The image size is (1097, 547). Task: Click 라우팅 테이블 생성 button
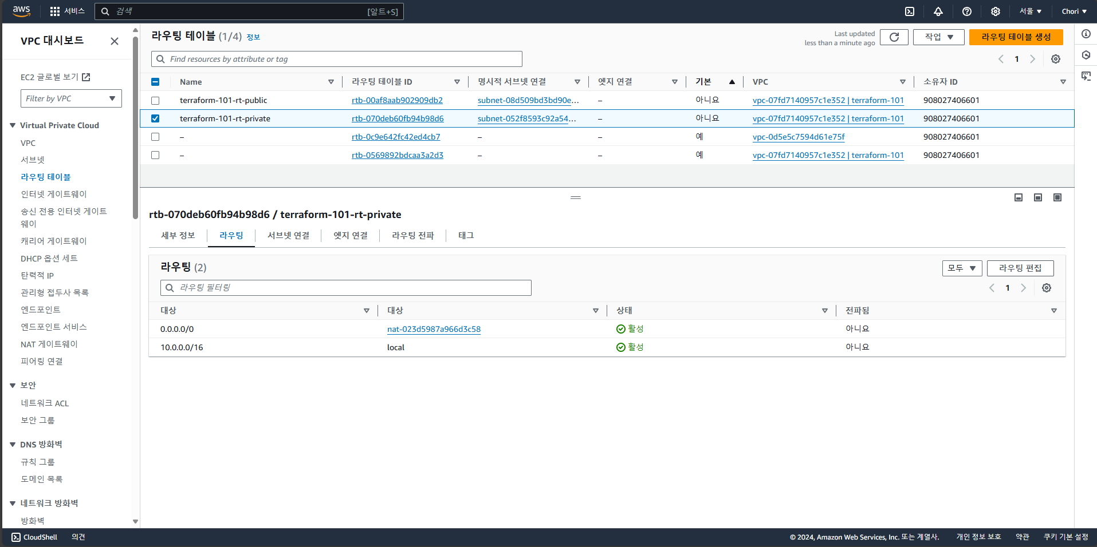(1016, 37)
